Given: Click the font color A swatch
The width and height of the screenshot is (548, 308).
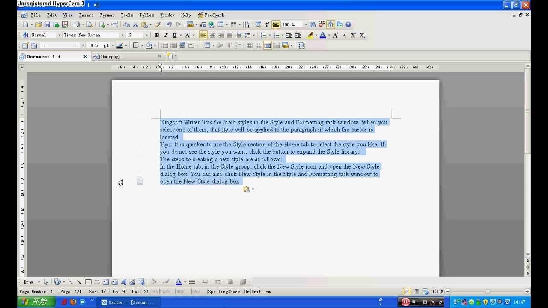Looking at the screenshot, I should pos(323,35).
